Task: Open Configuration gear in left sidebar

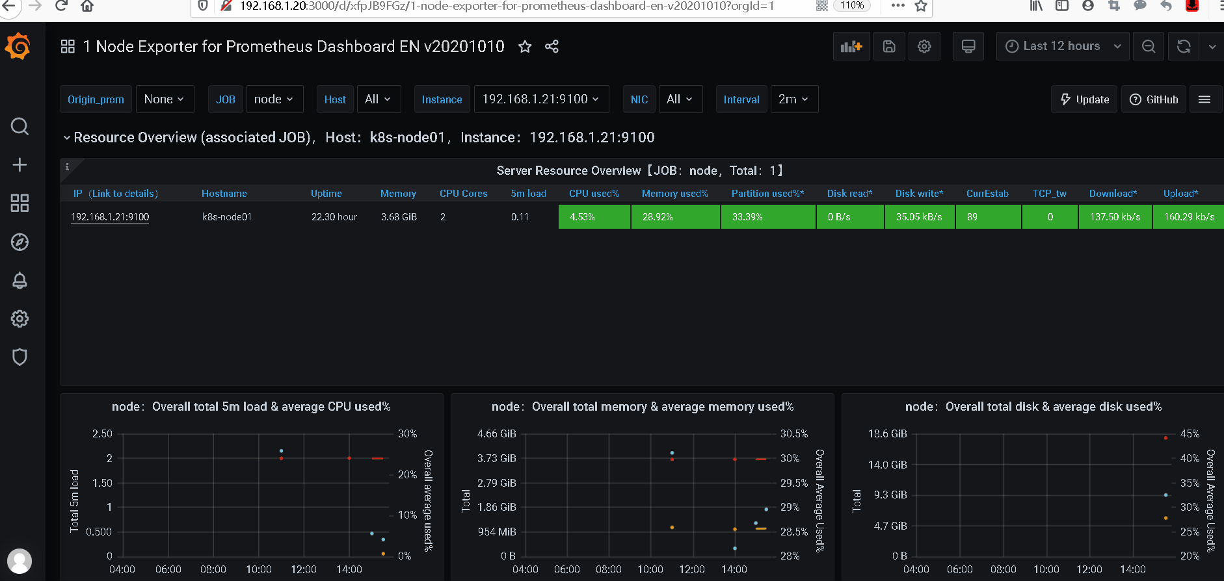Action: pyautogui.click(x=20, y=318)
